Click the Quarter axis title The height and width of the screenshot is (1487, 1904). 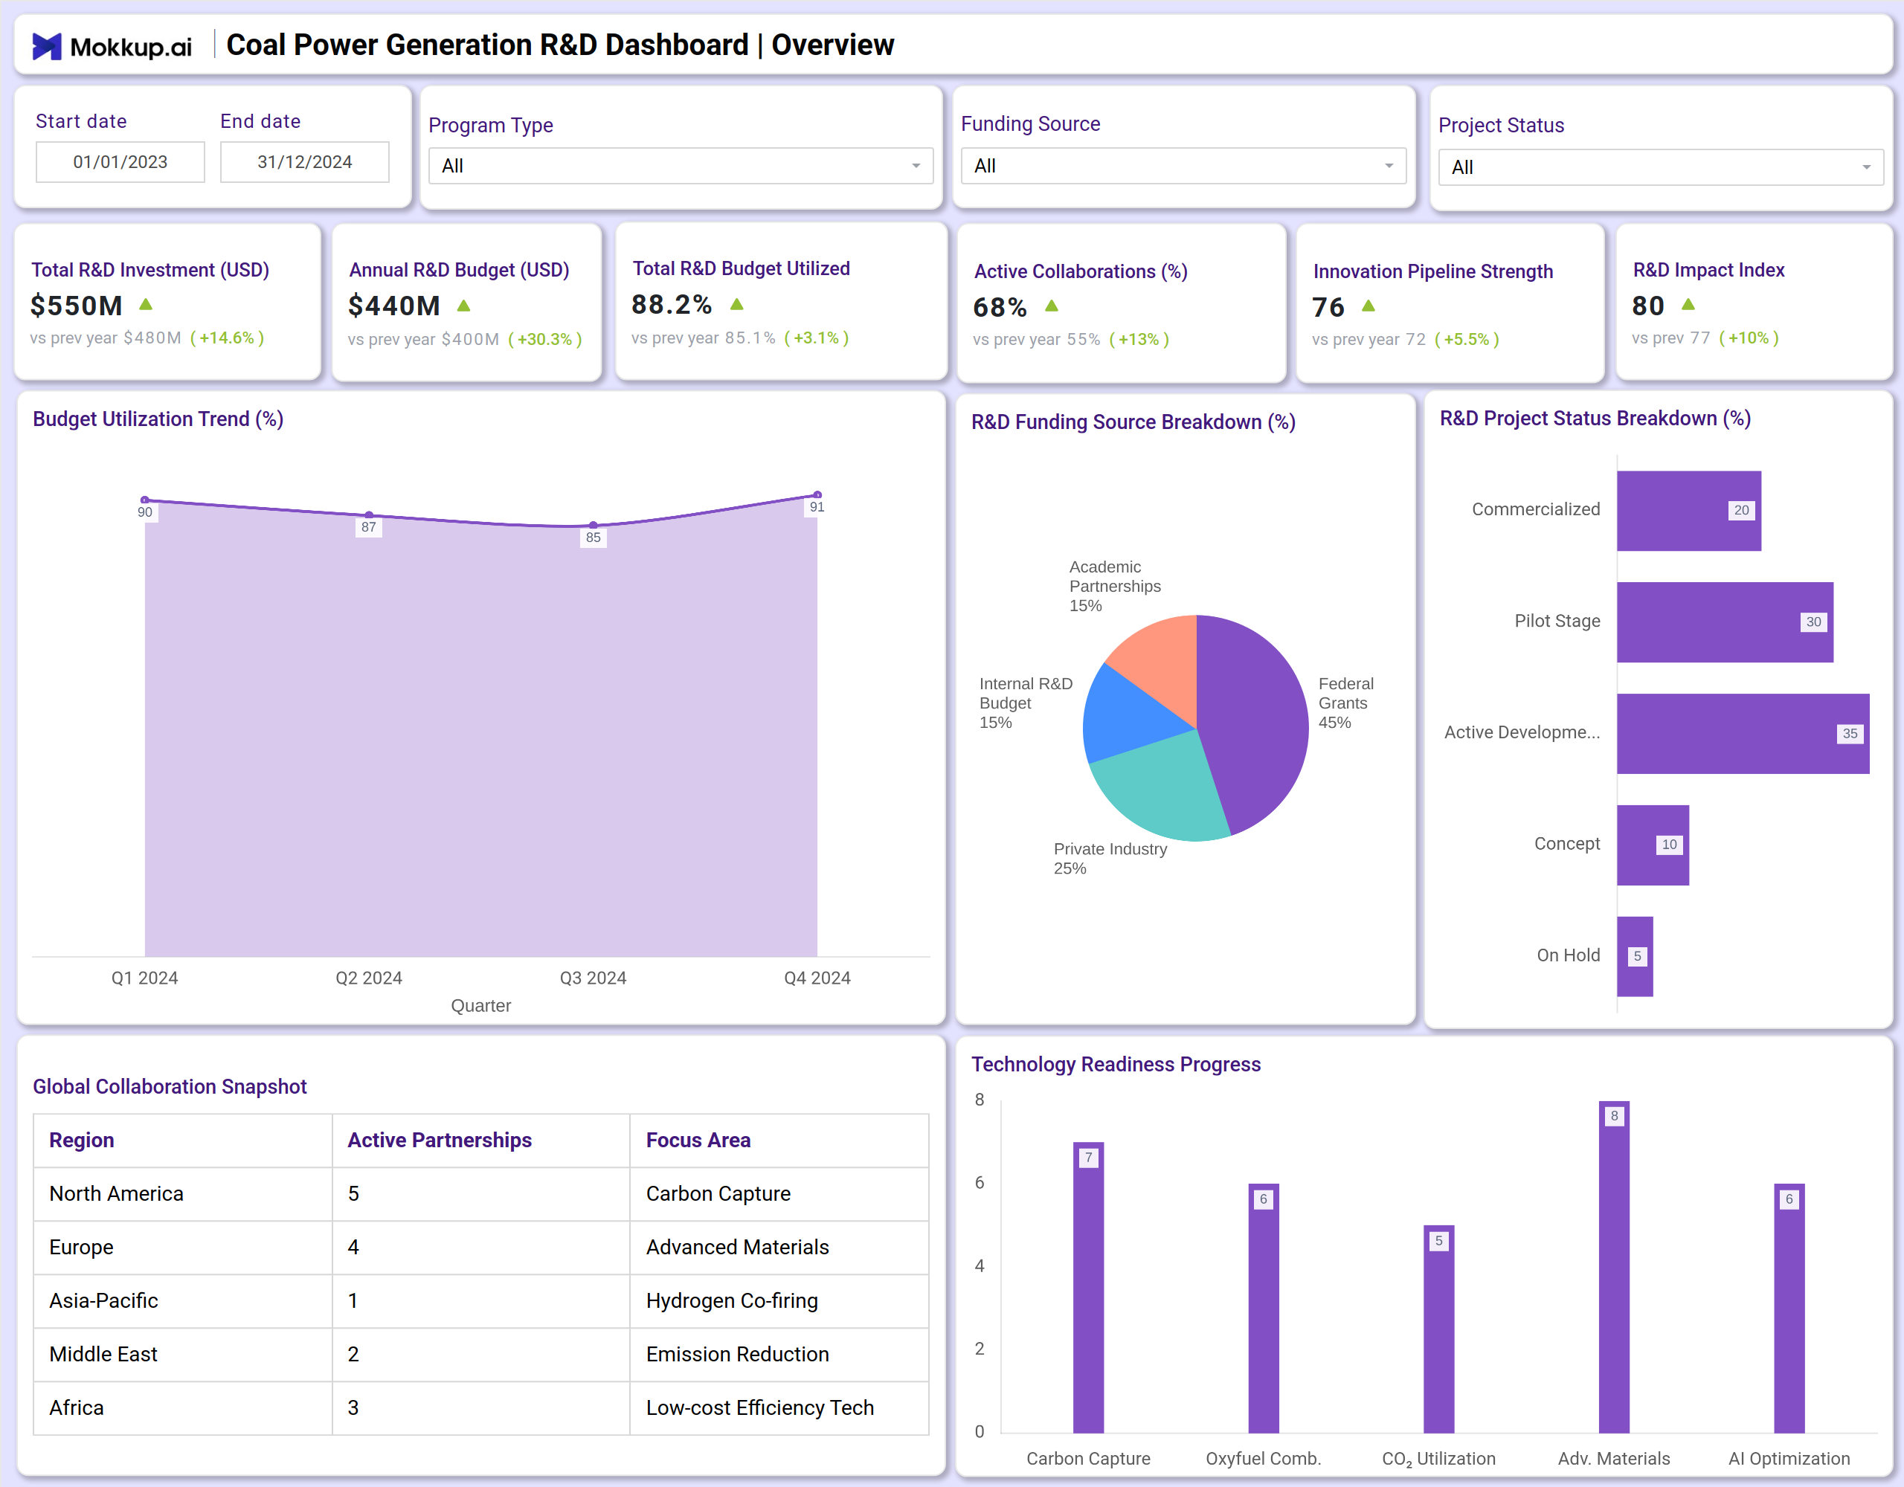tap(480, 1006)
